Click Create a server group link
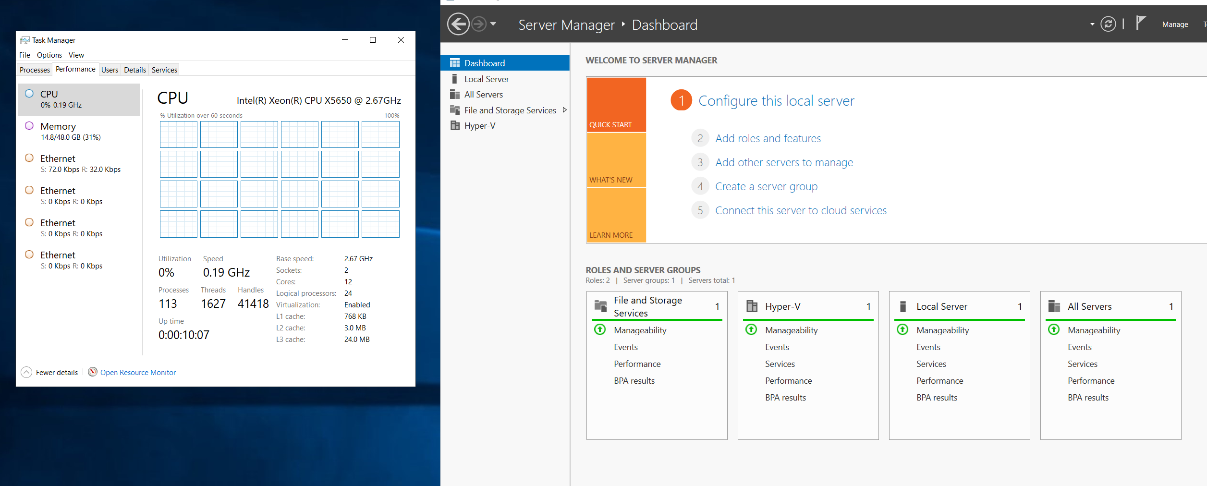 [x=766, y=186]
